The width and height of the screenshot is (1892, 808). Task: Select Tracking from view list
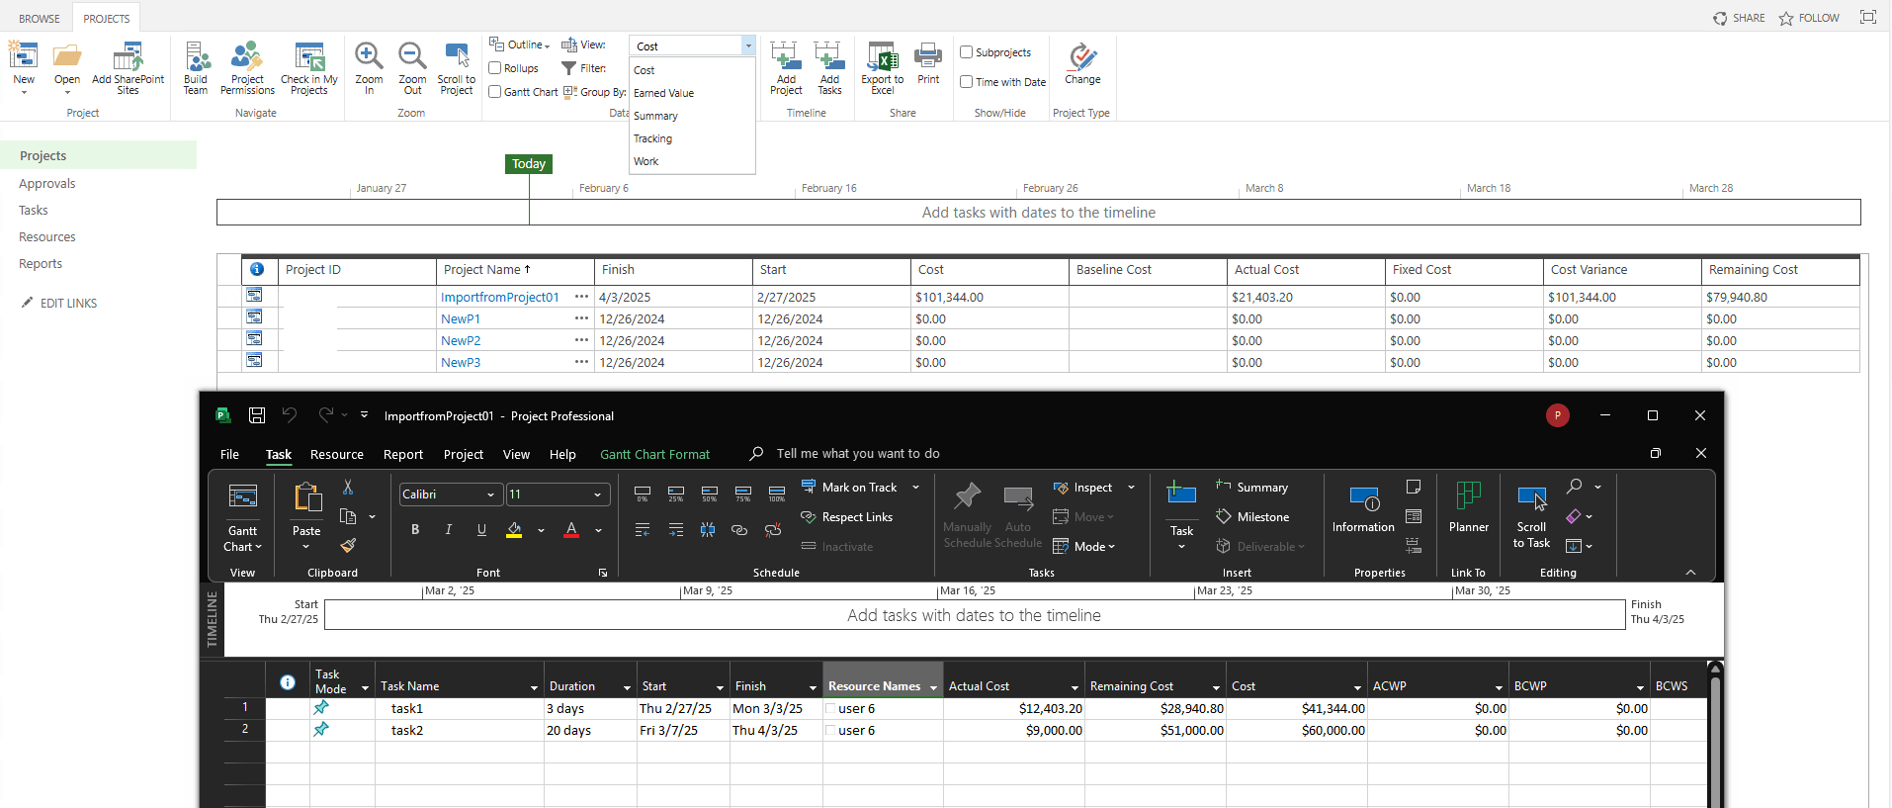tap(652, 138)
